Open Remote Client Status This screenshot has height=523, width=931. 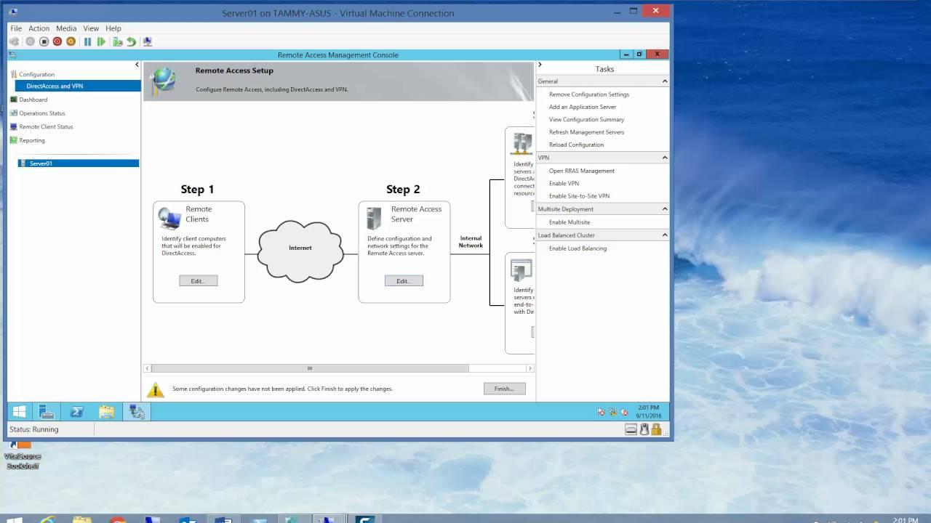point(46,126)
